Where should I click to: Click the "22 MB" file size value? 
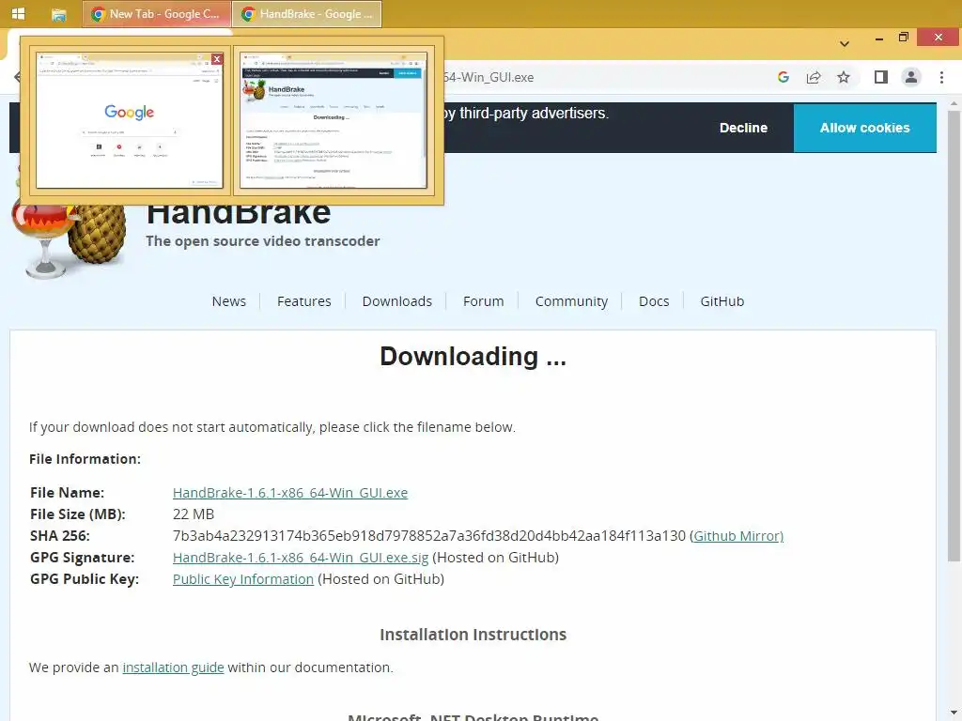tap(194, 514)
